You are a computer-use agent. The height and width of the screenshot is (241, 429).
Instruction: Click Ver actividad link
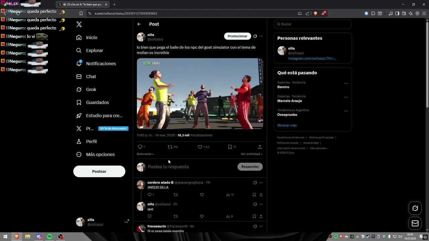point(251,154)
